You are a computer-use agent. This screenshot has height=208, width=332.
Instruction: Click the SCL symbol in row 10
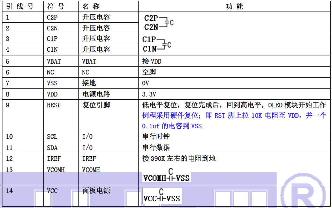(52, 137)
